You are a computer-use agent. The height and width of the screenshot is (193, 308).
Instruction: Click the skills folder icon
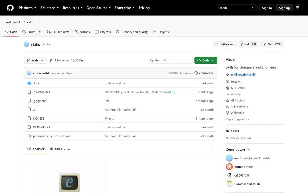[x=29, y=83]
